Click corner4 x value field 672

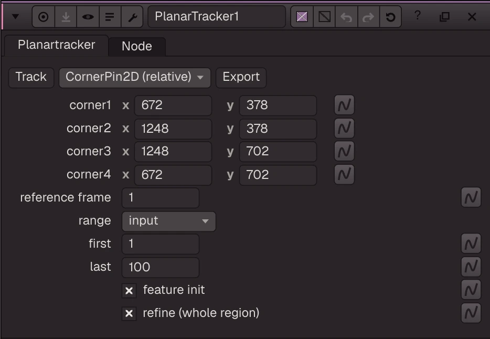click(173, 175)
